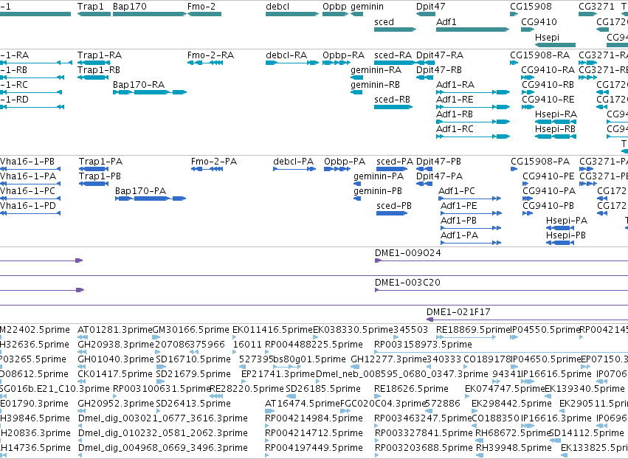Select the Adf1-RA transcript label
The width and height of the screenshot is (628, 459).
455,85
